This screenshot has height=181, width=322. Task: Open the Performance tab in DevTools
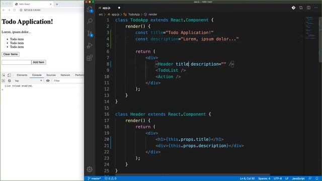[x=79, y=75]
